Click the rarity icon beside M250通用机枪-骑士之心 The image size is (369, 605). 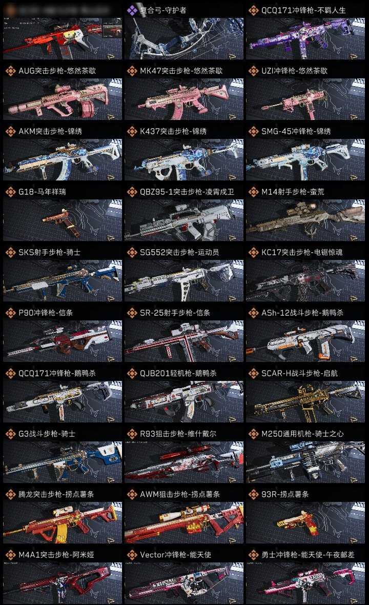coord(253,434)
